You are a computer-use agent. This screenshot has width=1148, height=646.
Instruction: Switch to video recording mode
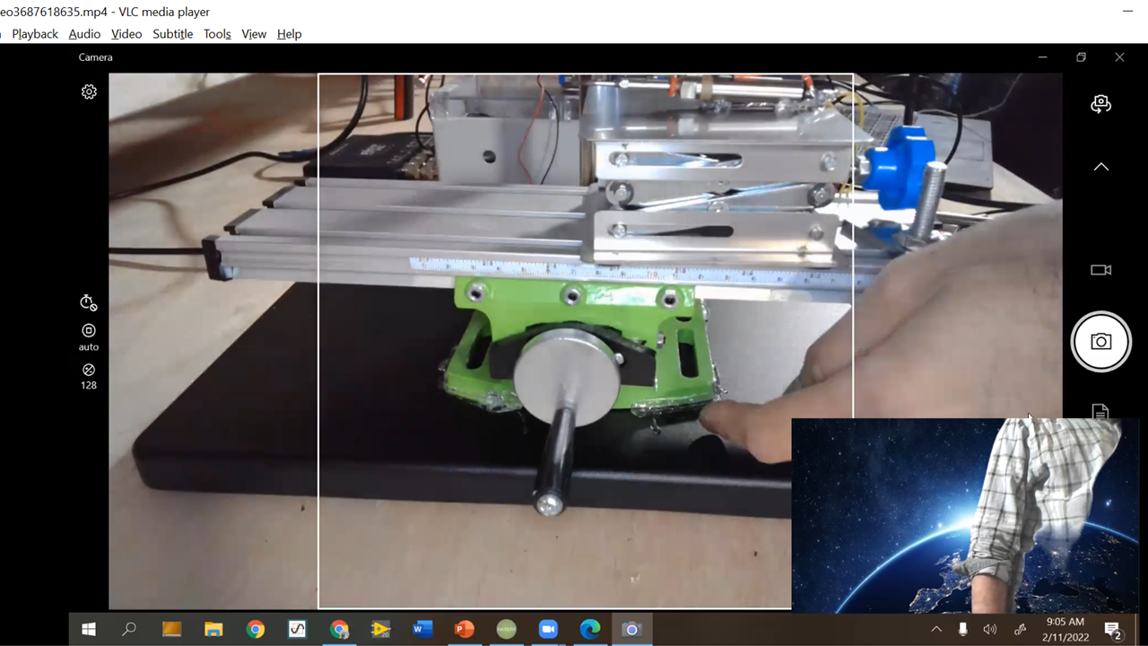pos(1100,270)
